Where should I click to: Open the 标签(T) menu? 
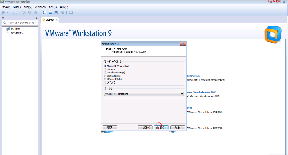tap(53, 7)
